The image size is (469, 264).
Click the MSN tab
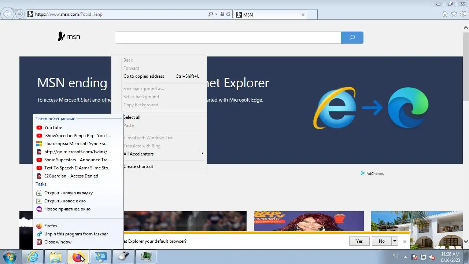point(270,15)
